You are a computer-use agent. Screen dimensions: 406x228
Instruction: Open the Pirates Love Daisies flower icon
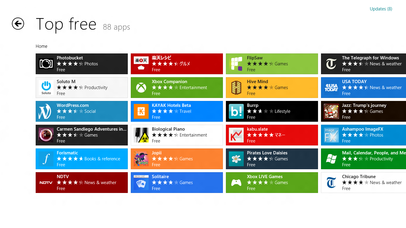click(x=236, y=159)
